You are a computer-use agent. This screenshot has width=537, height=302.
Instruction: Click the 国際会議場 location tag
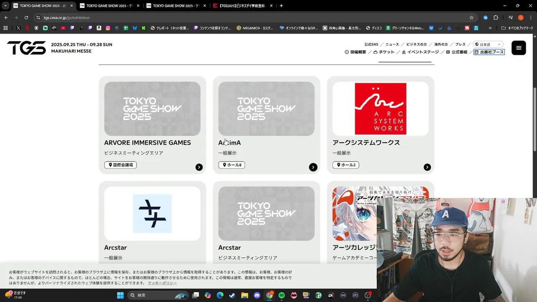pyautogui.click(x=120, y=165)
